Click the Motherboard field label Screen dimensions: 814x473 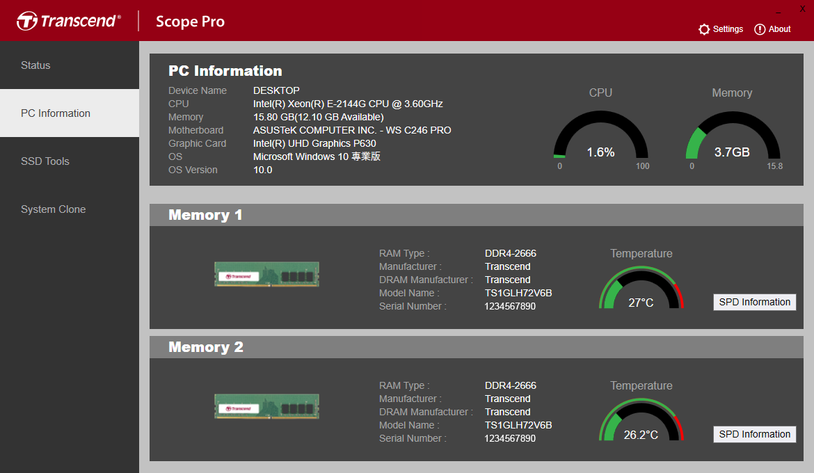click(195, 130)
